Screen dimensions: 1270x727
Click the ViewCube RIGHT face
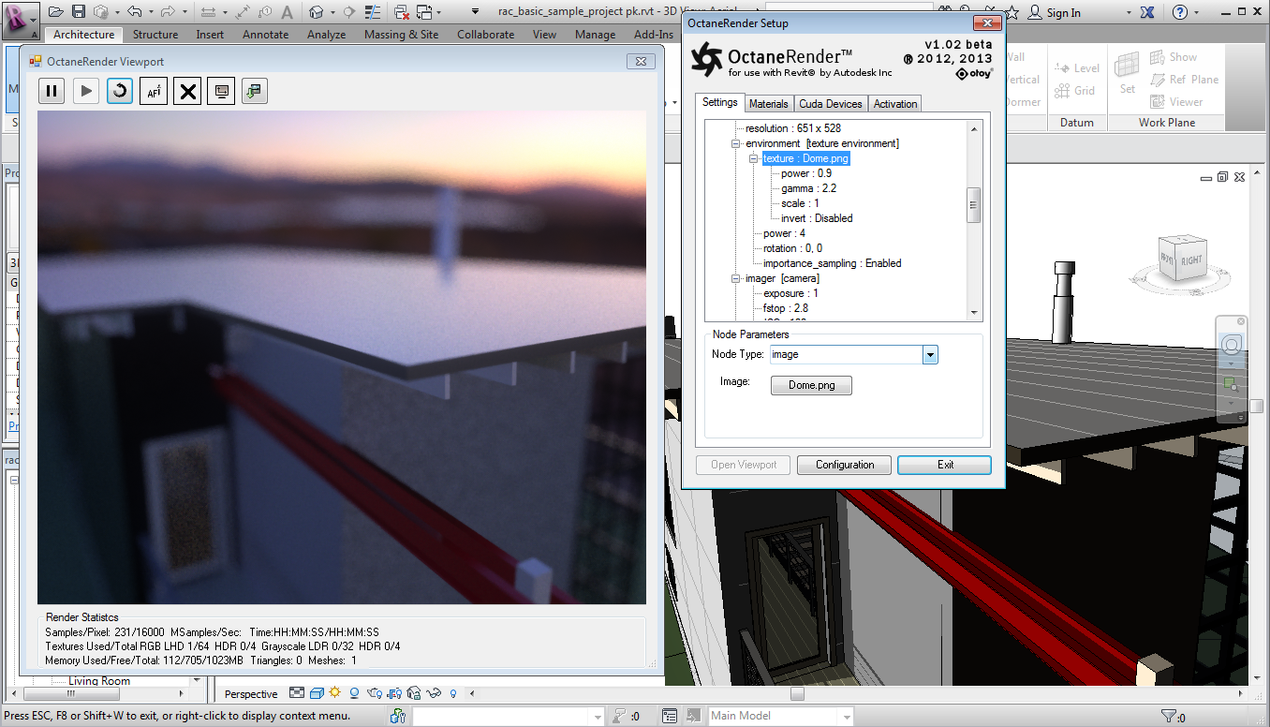coord(1190,260)
